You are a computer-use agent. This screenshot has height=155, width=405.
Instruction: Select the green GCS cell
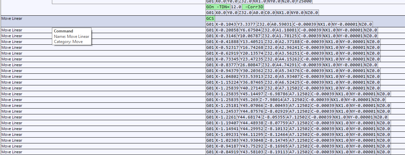(210, 18)
